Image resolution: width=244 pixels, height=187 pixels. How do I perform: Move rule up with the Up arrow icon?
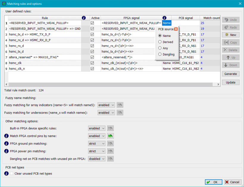(231, 57)
